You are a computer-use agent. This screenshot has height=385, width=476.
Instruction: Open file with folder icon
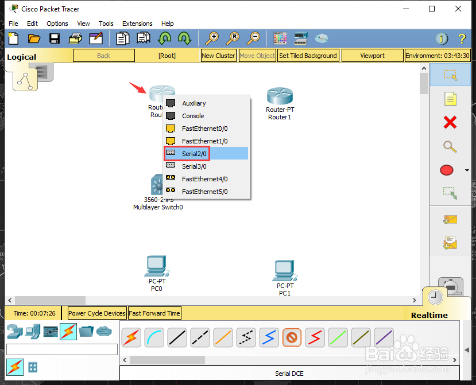pos(34,38)
